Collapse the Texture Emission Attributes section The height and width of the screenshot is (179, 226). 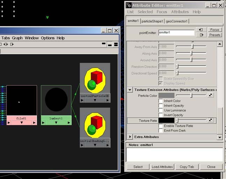point(130,90)
